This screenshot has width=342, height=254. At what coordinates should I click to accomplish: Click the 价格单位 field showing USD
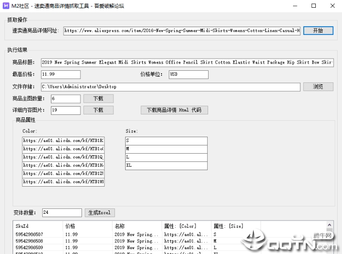click(189, 75)
